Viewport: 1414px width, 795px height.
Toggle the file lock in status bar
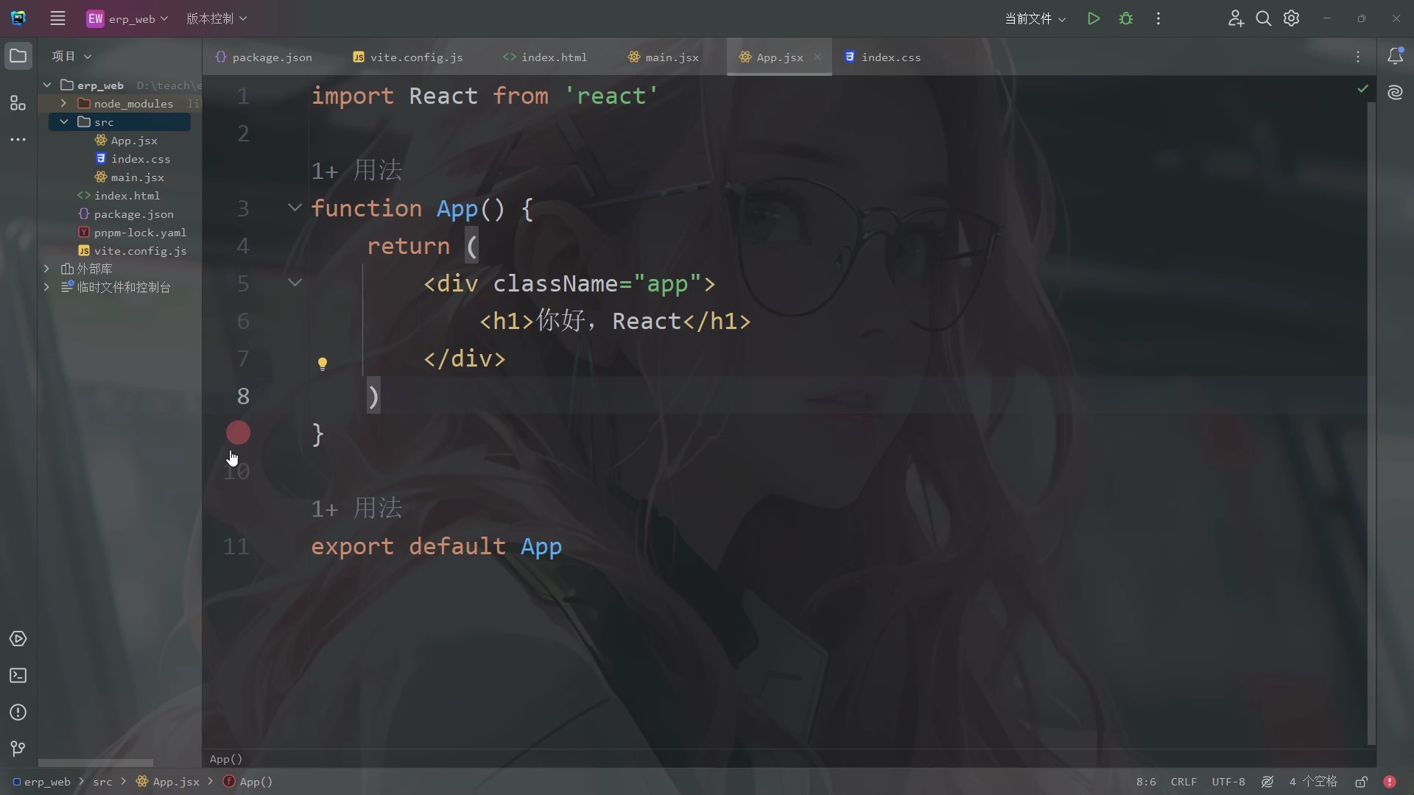[x=1362, y=782]
